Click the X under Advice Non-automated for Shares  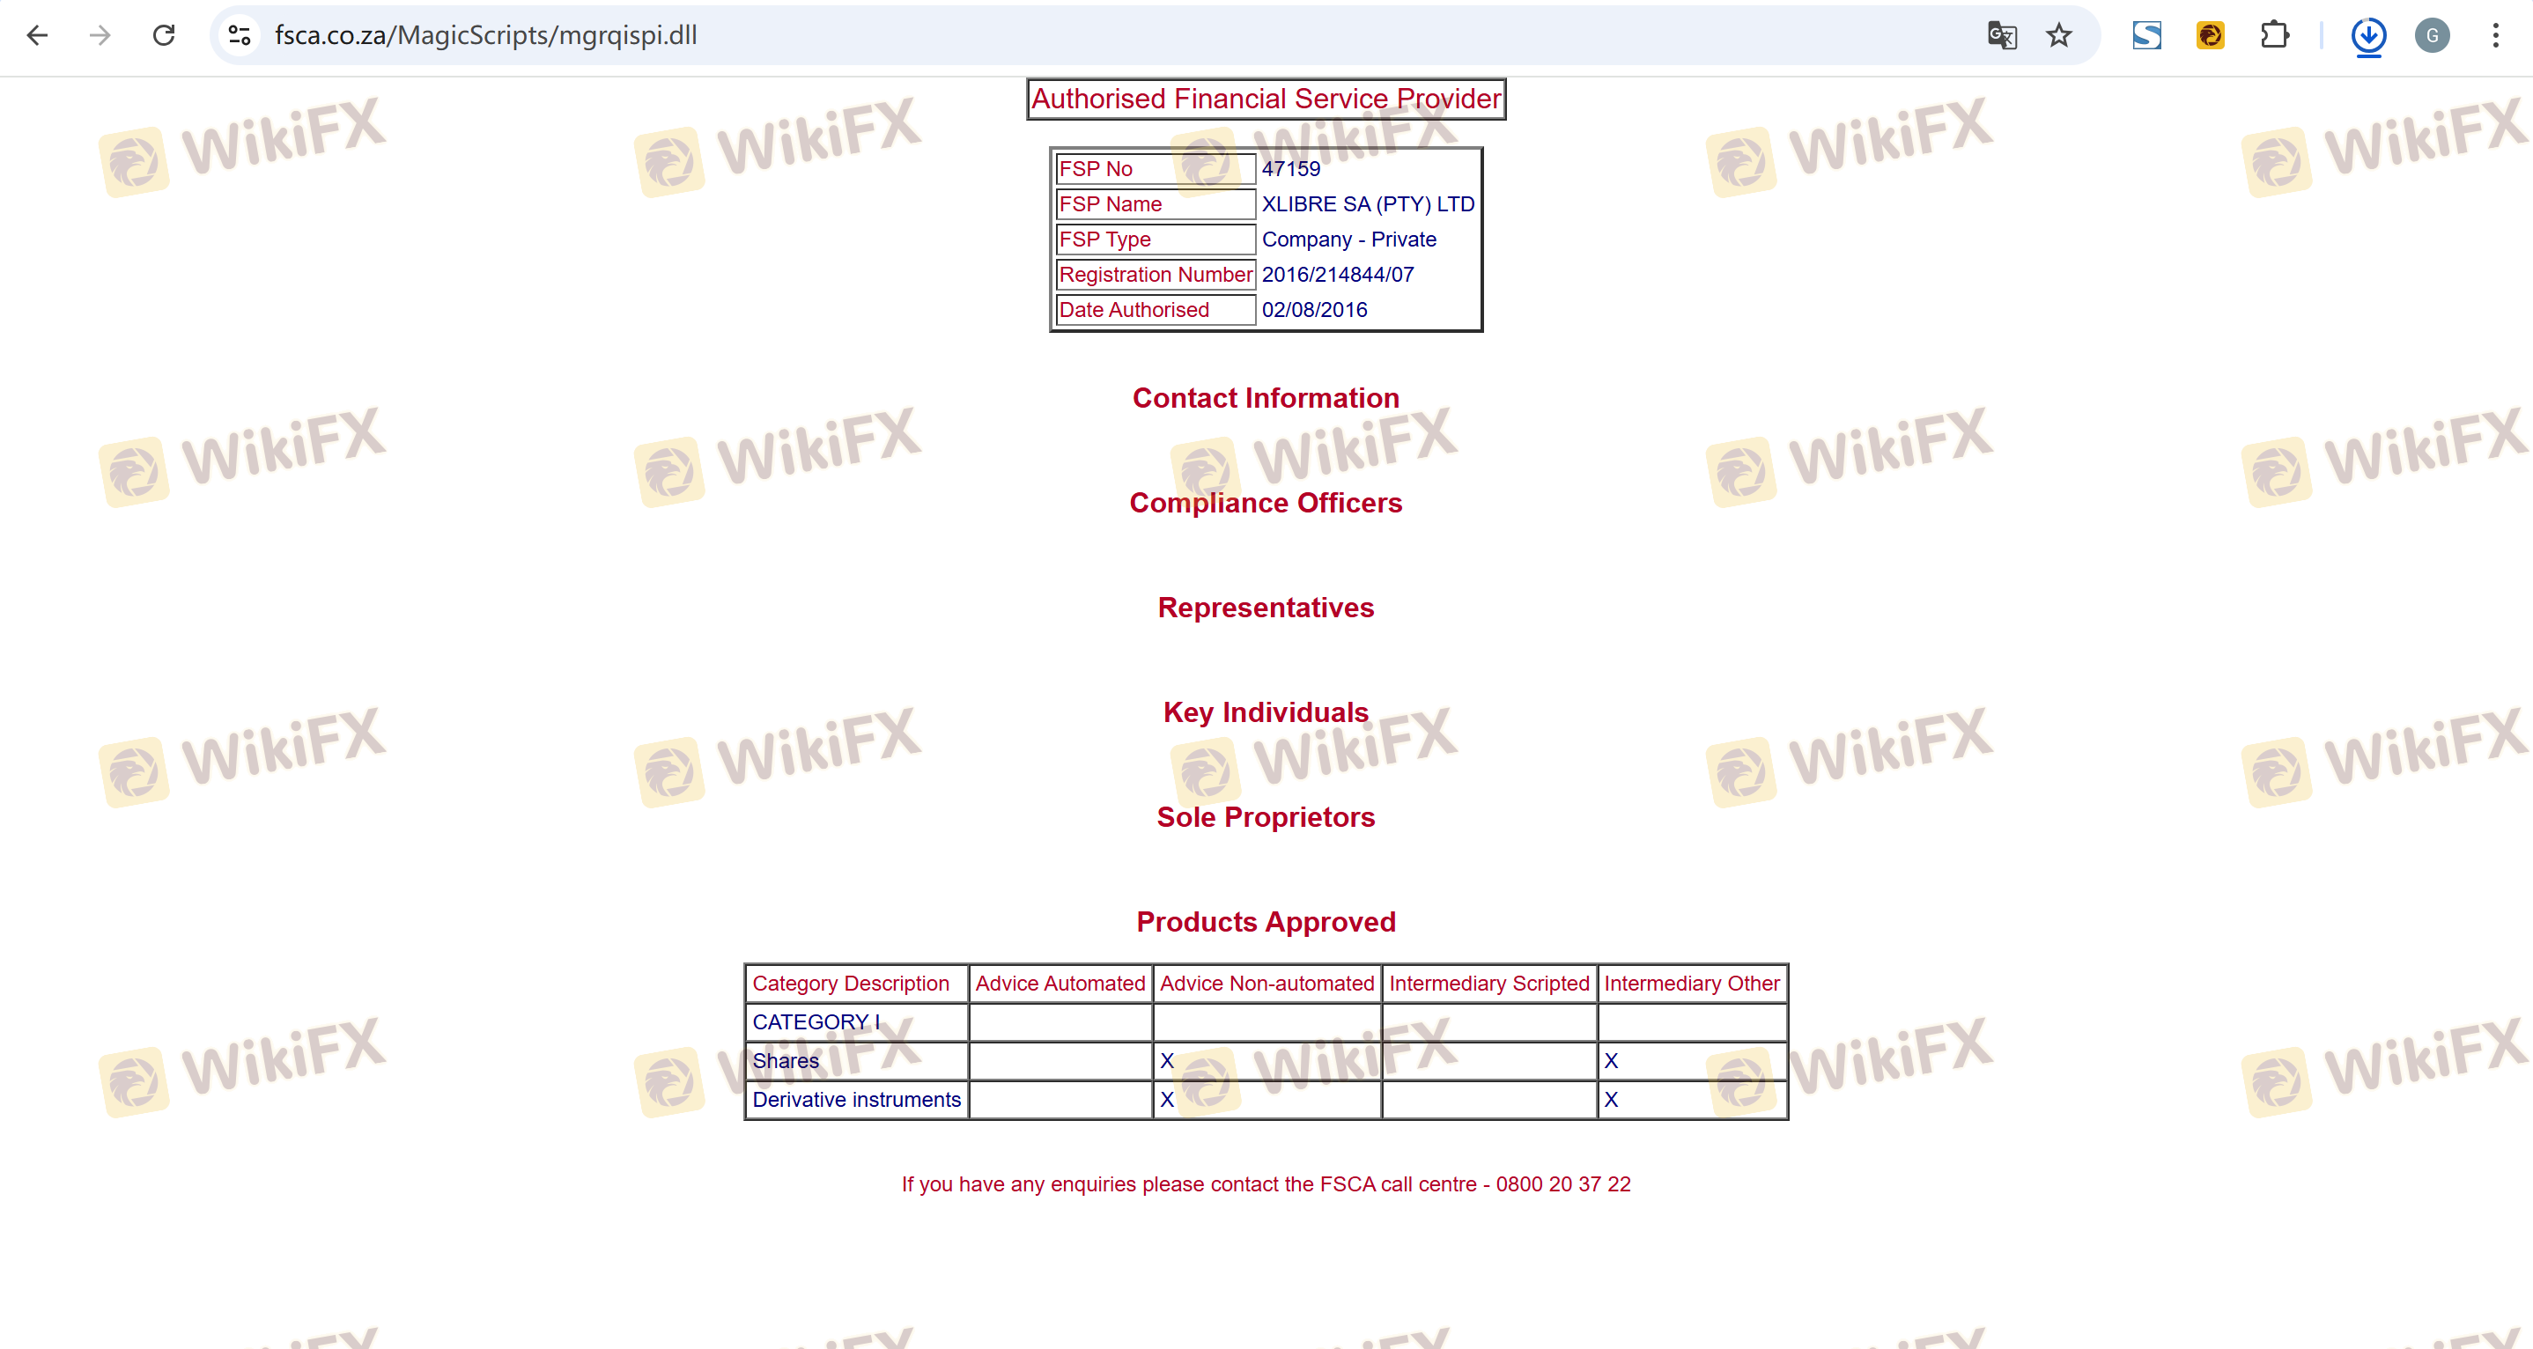coord(1167,1062)
